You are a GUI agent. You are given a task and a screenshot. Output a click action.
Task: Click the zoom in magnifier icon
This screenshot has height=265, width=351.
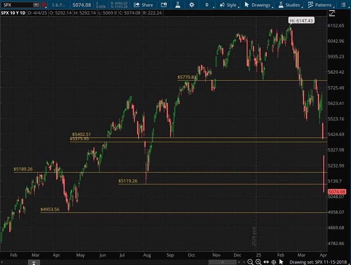click(x=258, y=262)
